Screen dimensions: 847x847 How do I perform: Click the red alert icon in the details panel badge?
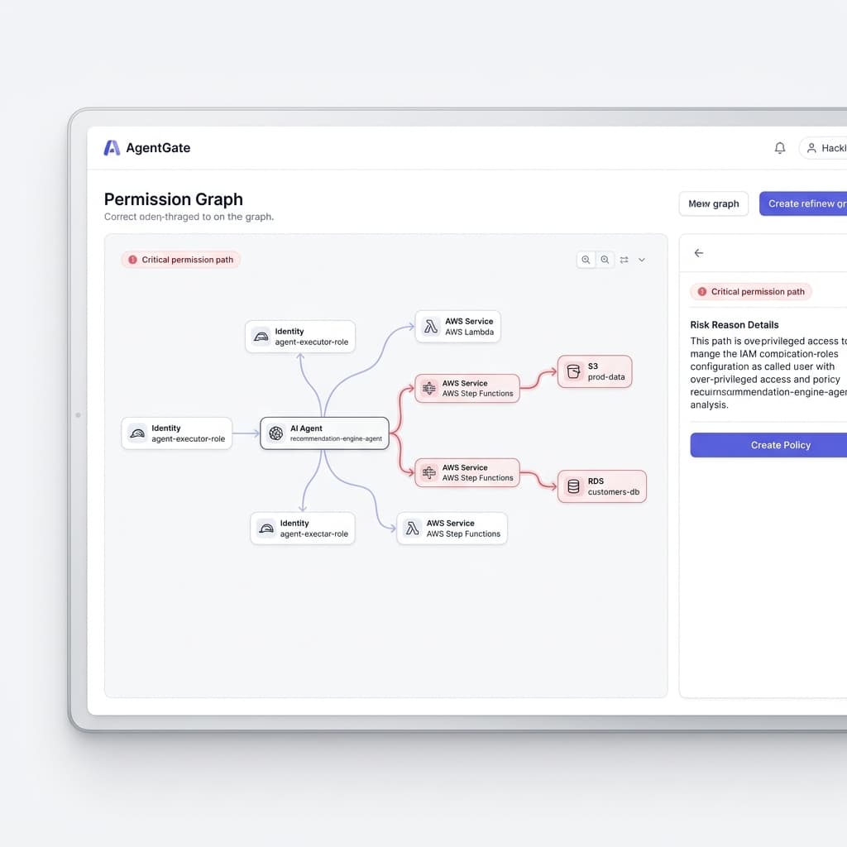tap(702, 292)
